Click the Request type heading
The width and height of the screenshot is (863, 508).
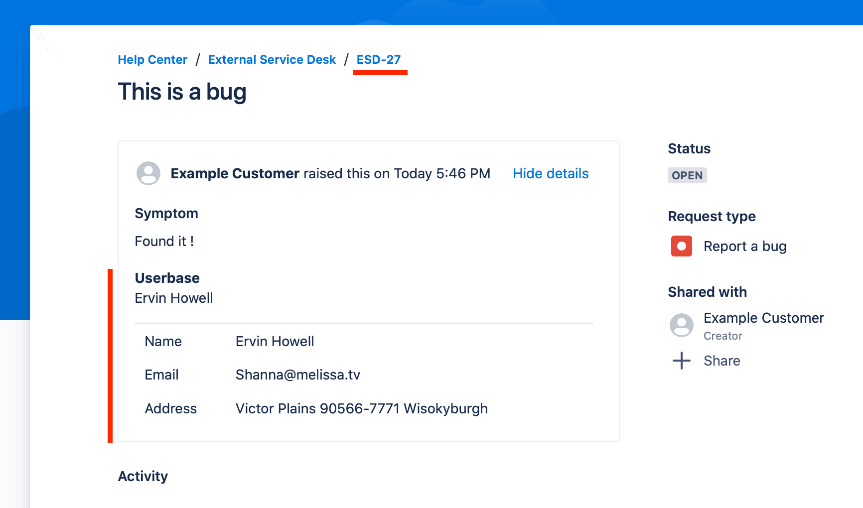[x=712, y=216]
